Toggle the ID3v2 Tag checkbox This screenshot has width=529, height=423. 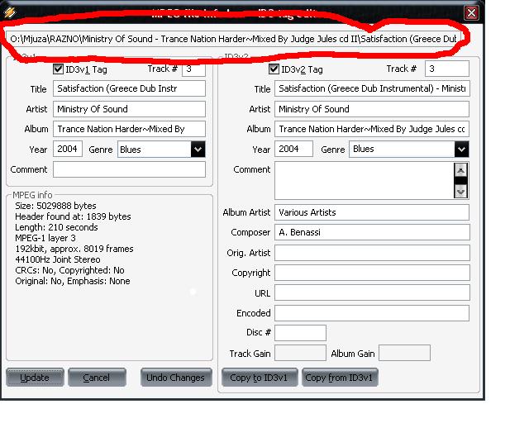275,69
